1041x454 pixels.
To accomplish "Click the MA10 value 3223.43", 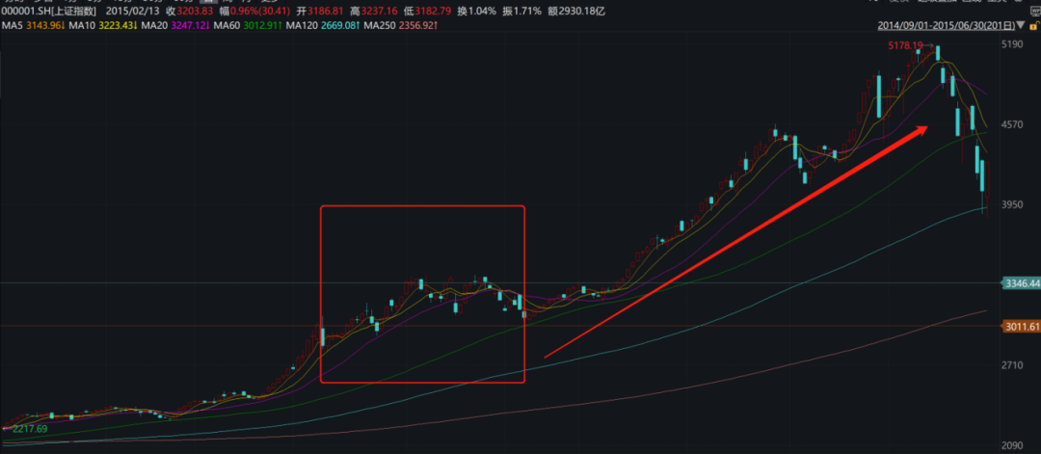I will [117, 25].
